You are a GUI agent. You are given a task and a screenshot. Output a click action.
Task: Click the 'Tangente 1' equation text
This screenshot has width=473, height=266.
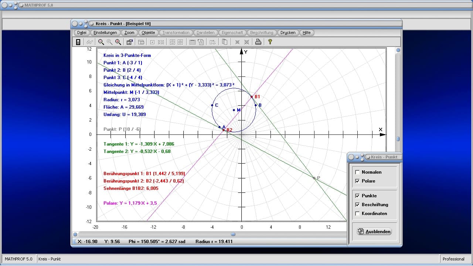139,144
